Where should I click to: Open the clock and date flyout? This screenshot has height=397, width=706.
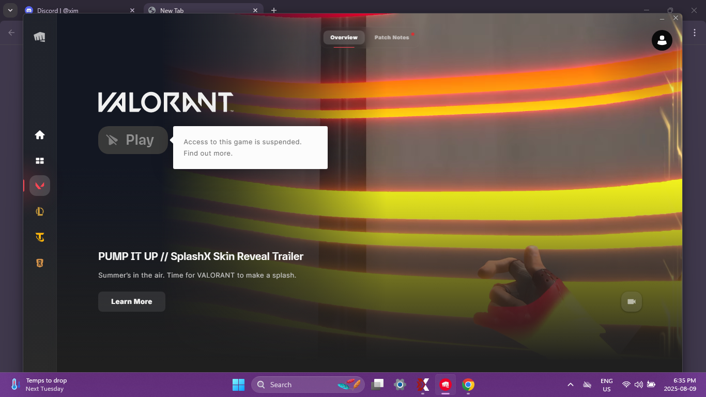click(681, 385)
